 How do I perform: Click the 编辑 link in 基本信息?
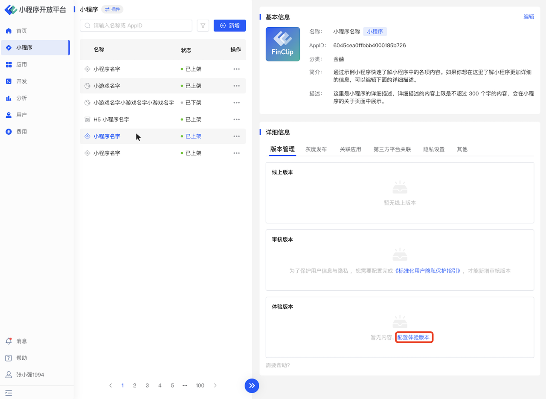pyautogui.click(x=529, y=17)
